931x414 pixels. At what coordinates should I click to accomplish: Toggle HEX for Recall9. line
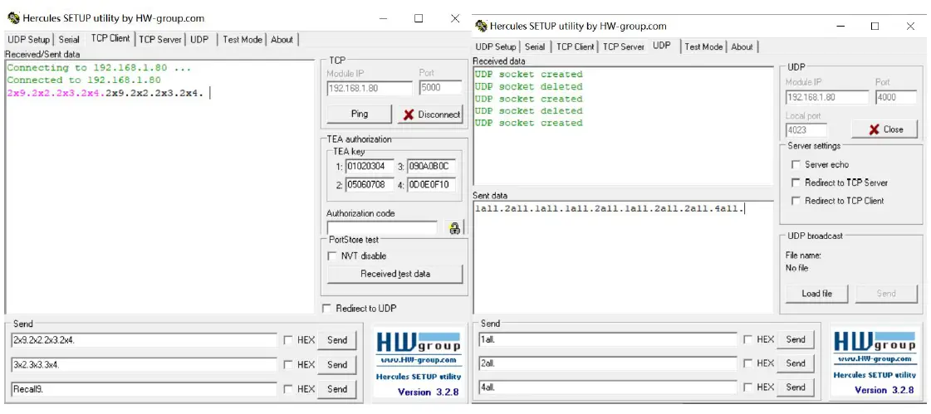(x=288, y=389)
